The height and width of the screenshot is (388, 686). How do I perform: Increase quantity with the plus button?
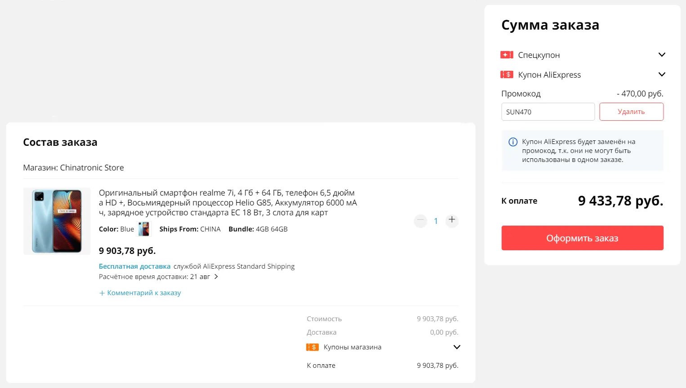pyautogui.click(x=452, y=220)
